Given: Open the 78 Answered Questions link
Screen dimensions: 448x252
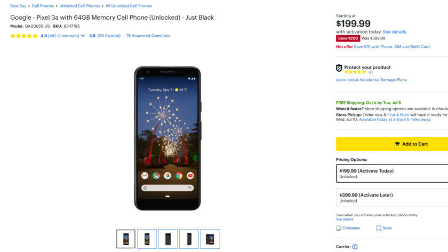Looking at the screenshot, I should [148, 36].
